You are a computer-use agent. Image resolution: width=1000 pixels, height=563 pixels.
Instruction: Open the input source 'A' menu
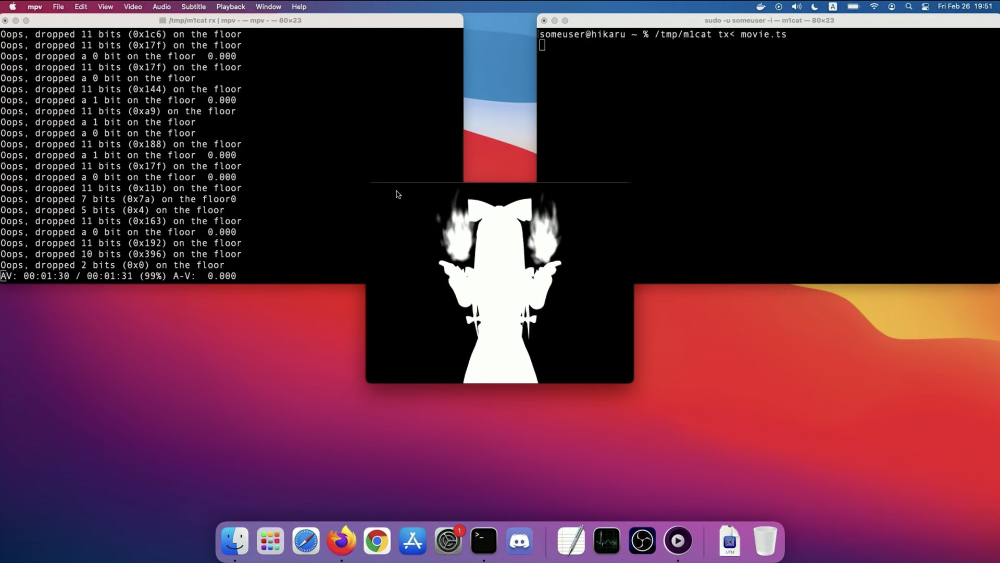point(833,7)
